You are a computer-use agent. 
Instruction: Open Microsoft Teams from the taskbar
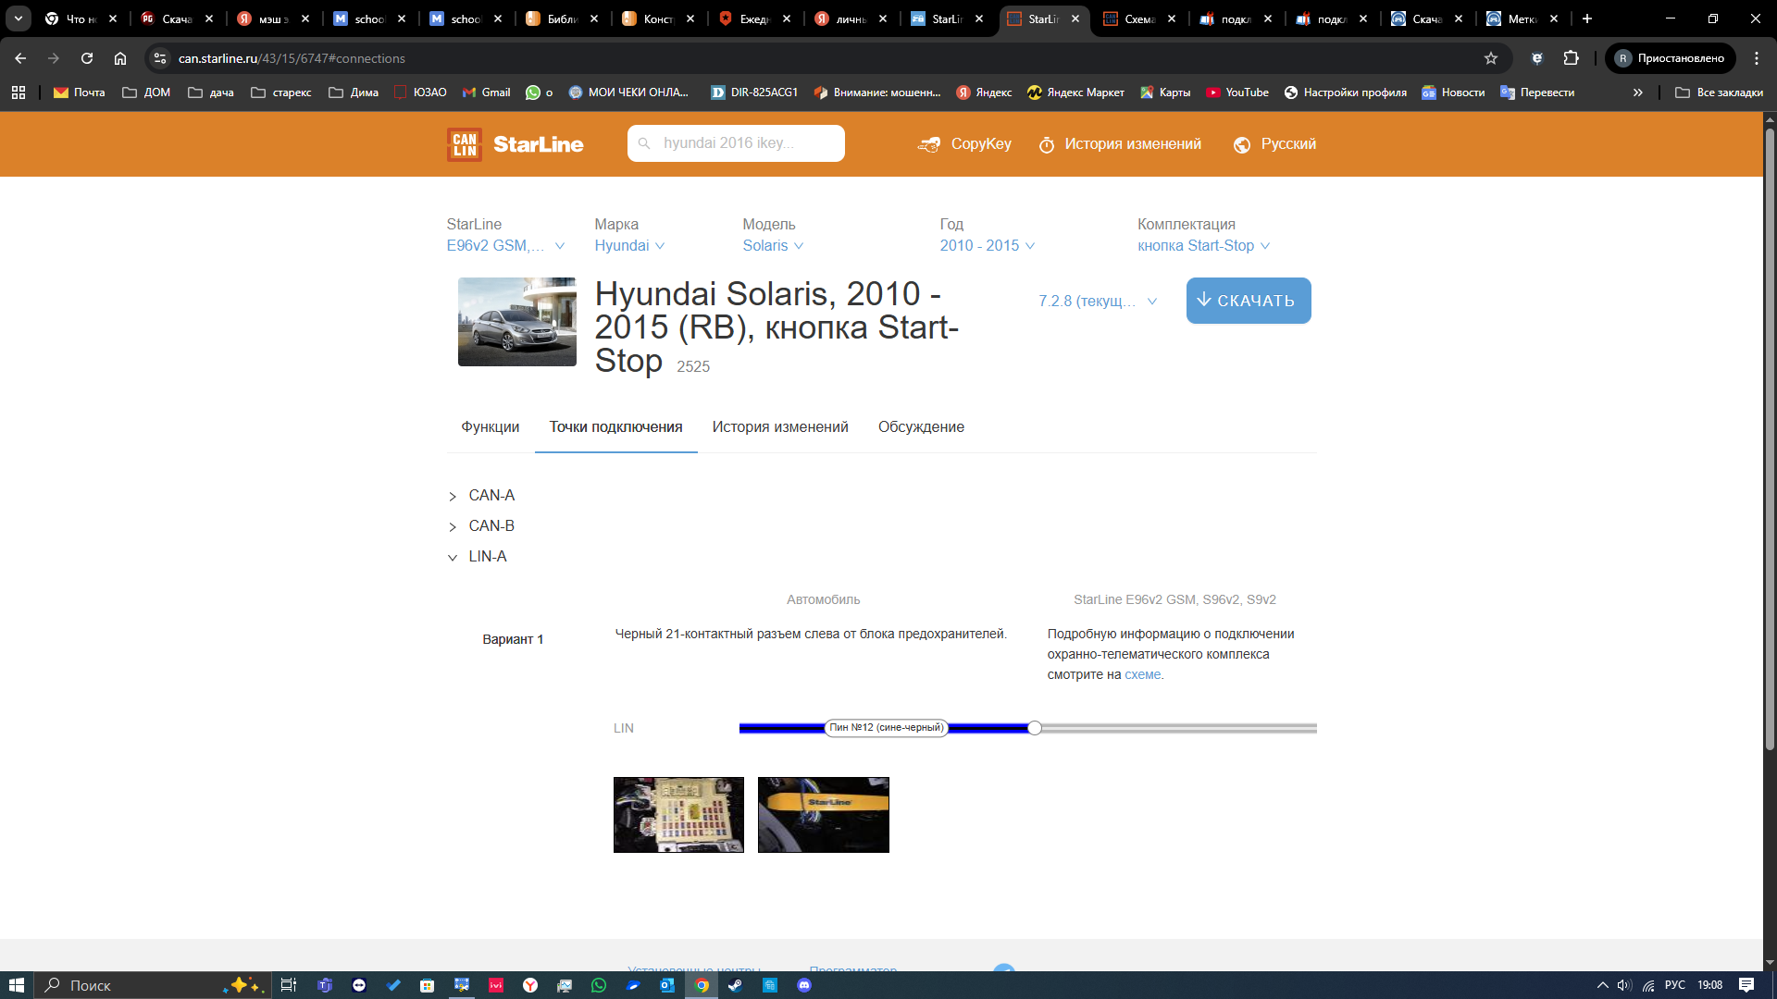[325, 985]
